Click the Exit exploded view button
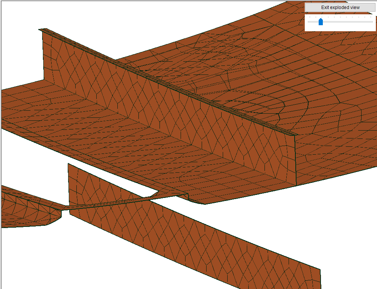The width and height of the screenshot is (377, 289). click(x=340, y=8)
